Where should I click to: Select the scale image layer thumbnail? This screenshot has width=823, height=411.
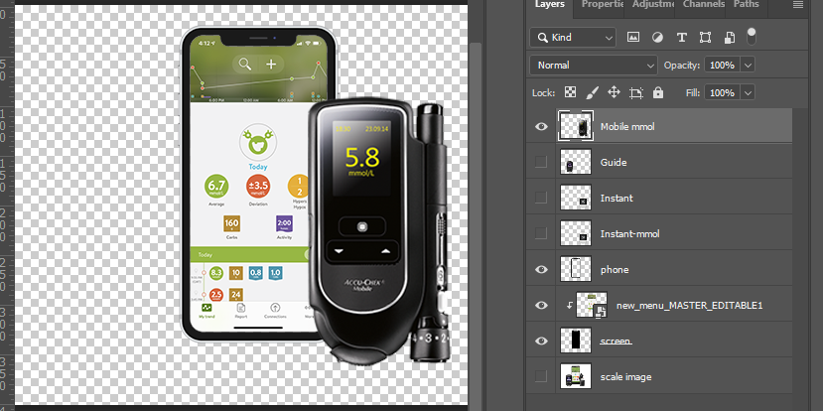576,376
